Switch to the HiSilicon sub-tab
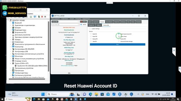Image resolution: width=181 pixels, height=101 pixels. [99, 25]
